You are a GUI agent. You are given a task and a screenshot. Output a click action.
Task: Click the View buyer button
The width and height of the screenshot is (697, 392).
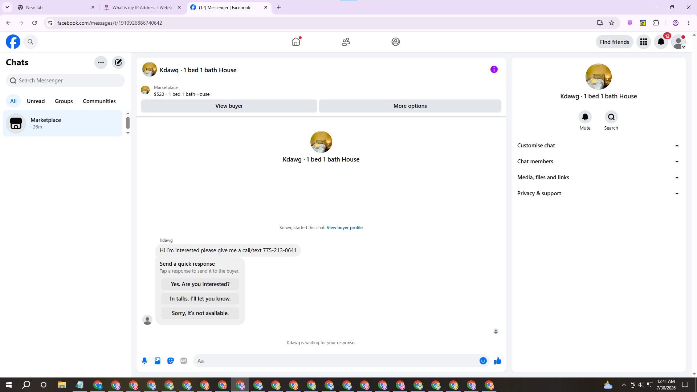pyautogui.click(x=229, y=106)
